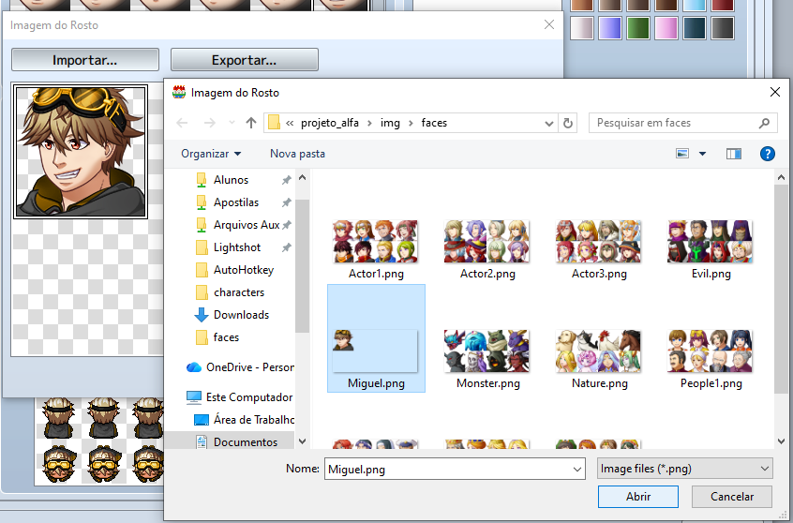
Task: Click img in the address path
Action: tap(390, 123)
